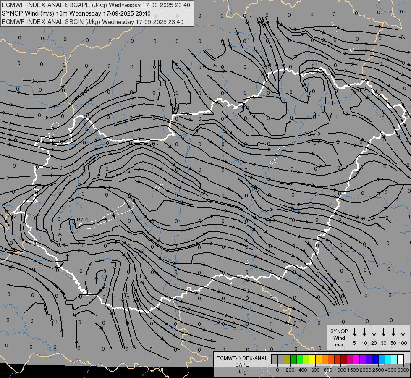Select the white CAPE legend swatch at 6000
The image size is (411, 378).
400,359
